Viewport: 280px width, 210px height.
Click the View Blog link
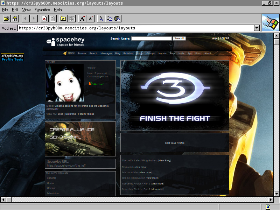point(164,161)
